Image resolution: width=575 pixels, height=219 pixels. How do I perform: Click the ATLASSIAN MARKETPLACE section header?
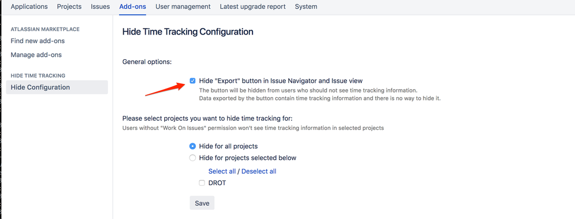click(45, 29)
